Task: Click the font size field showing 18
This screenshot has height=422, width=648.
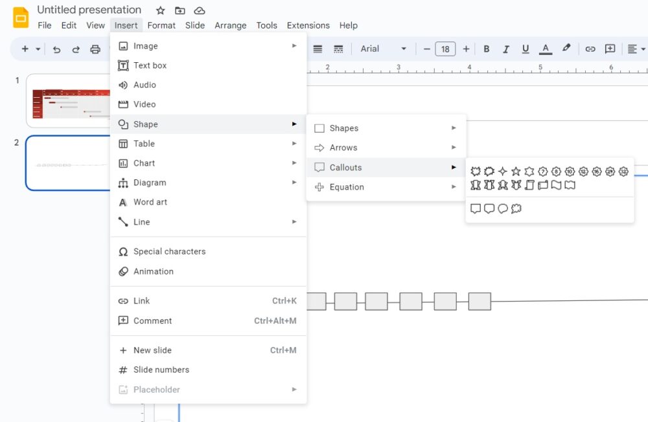Action: coord(446,49)
